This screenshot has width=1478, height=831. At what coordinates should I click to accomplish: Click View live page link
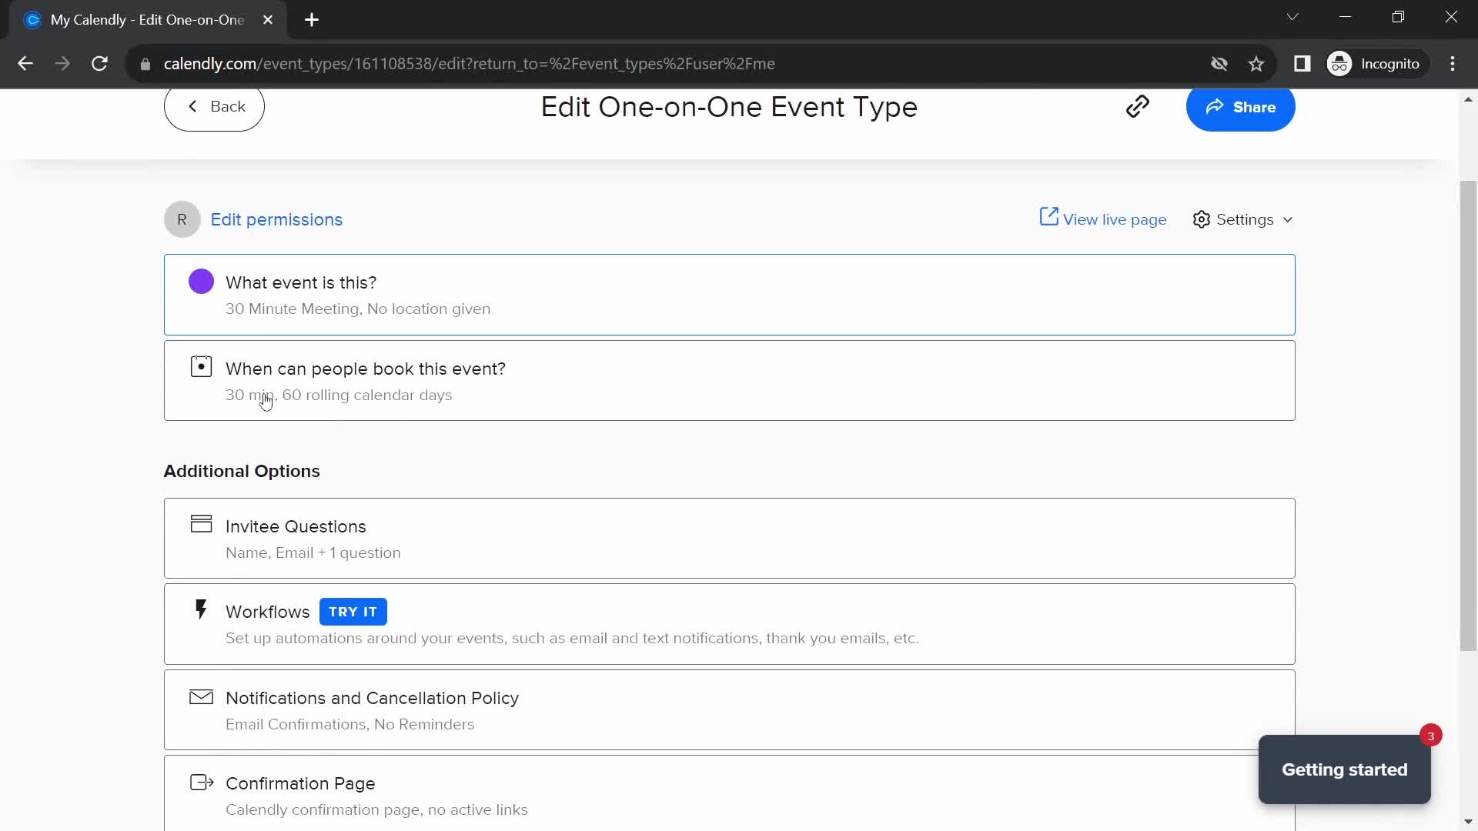[1105, 219]
